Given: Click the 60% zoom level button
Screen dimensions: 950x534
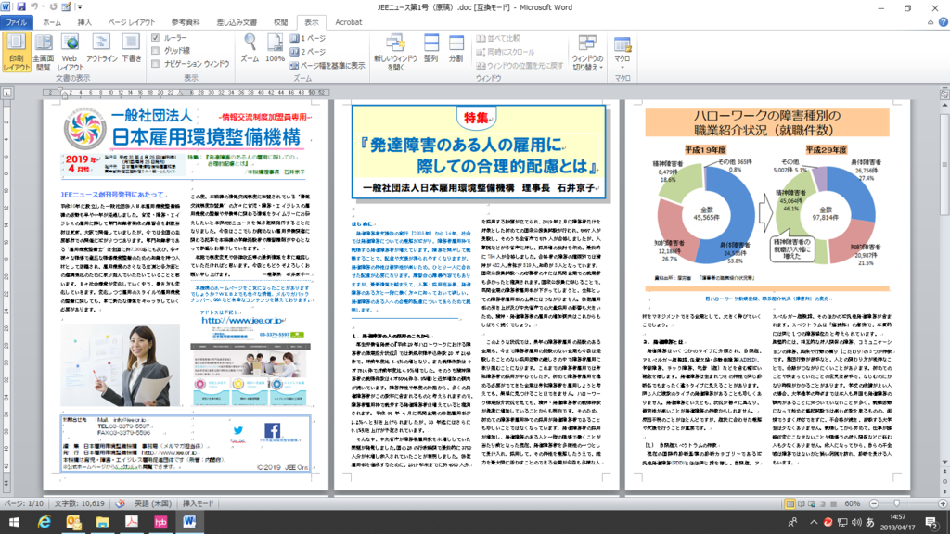Looking at the screenshot, I should point(853,503).
